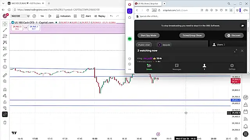
Task: Create an Alert from the toolbar
Action: (x=86, y=16)
